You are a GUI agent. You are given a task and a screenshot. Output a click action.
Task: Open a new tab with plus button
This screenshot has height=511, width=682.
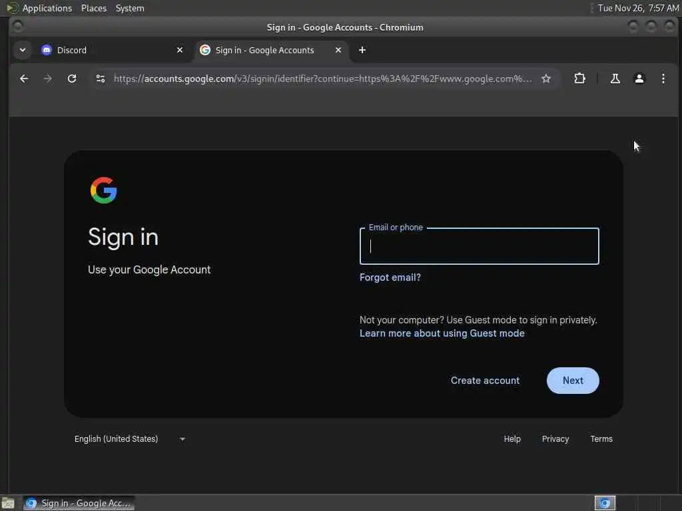(362, 50)
